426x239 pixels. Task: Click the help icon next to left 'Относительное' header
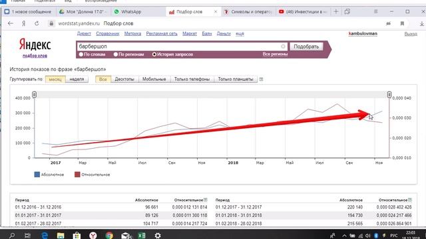206,200
